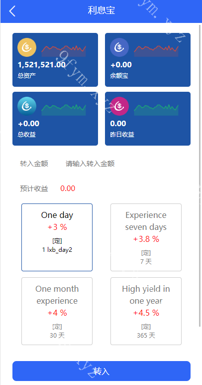Tap the yellow coin icon for 总资产
202x385 pixels.
27,47
